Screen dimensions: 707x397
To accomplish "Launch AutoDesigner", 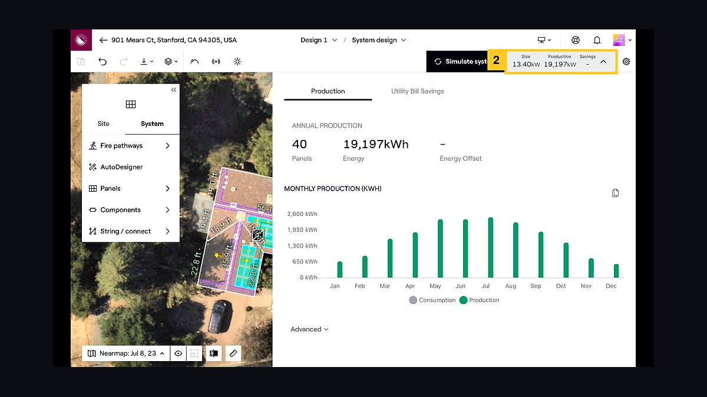I will [130, 167].
